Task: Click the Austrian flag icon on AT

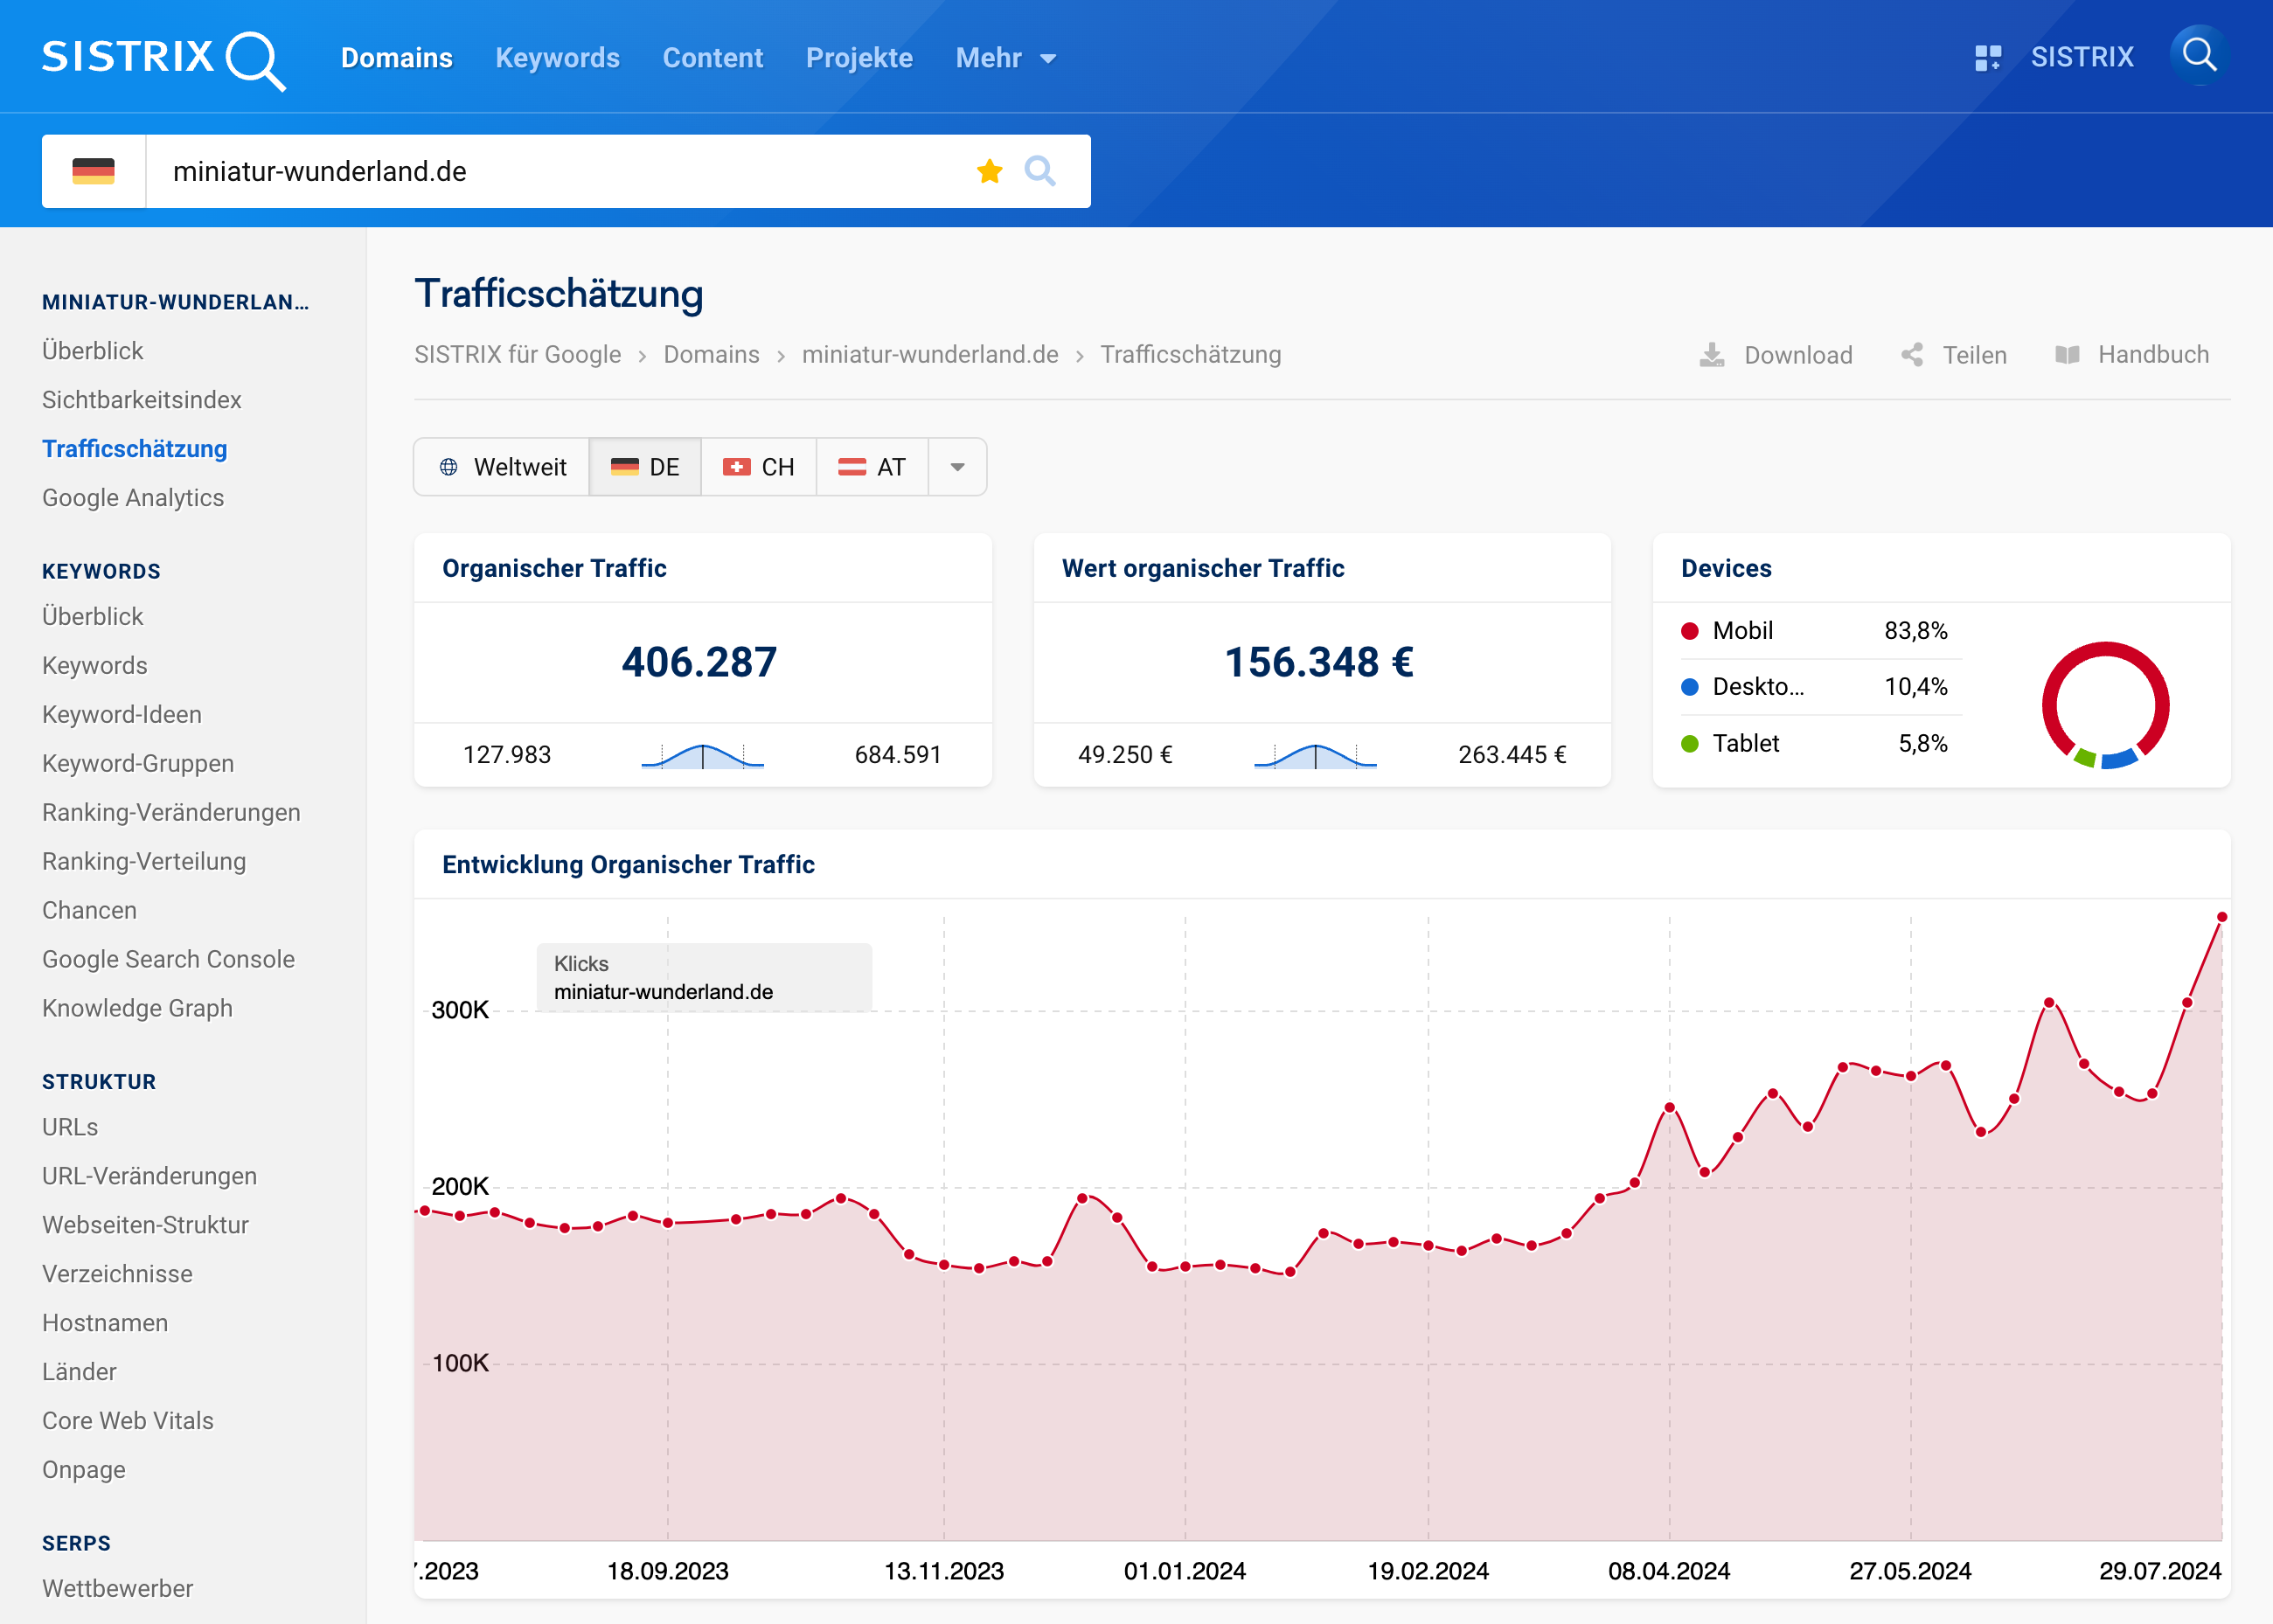Action: [x=852, y=467]
